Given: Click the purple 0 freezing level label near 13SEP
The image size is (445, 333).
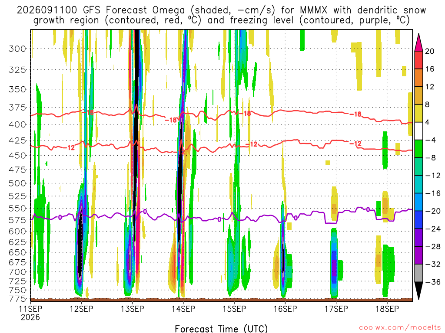Looking at the screenshot, I should click(145, 211).
